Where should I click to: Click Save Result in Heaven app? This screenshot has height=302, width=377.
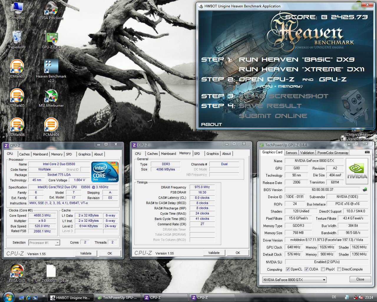click(x=270, y=106)
